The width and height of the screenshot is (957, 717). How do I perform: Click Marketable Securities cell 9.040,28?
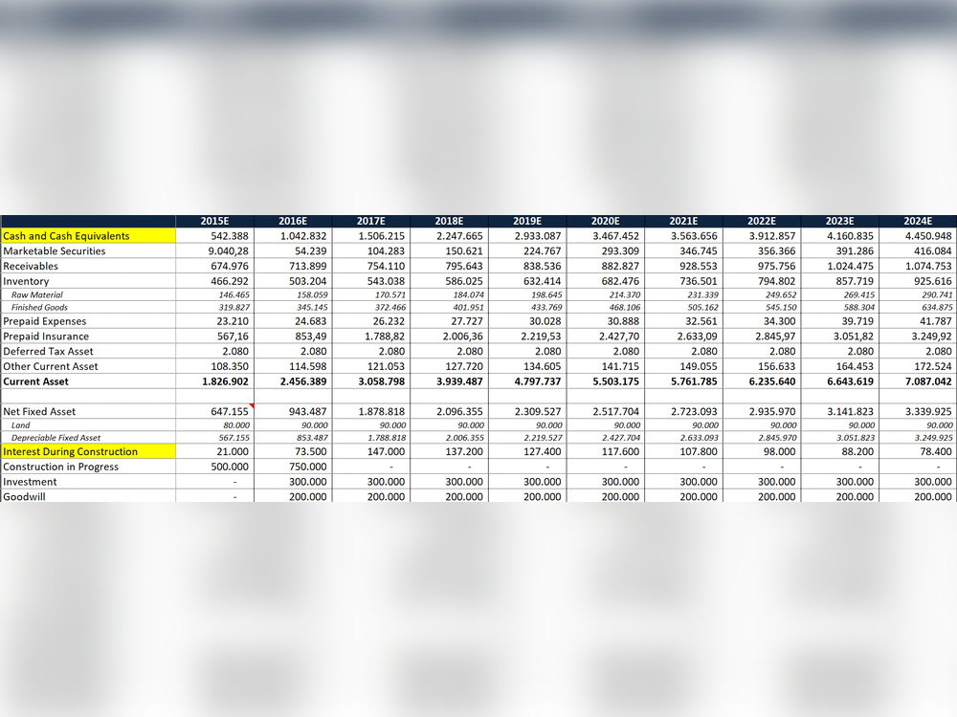[229, 251]
